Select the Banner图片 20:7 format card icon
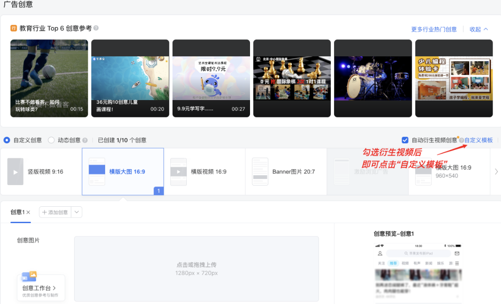 point(259,171)
